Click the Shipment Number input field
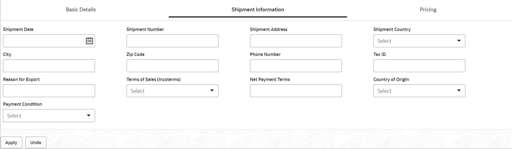Image resolution: width=512 pixels, height=149 pixels. (x=172, y=41)
